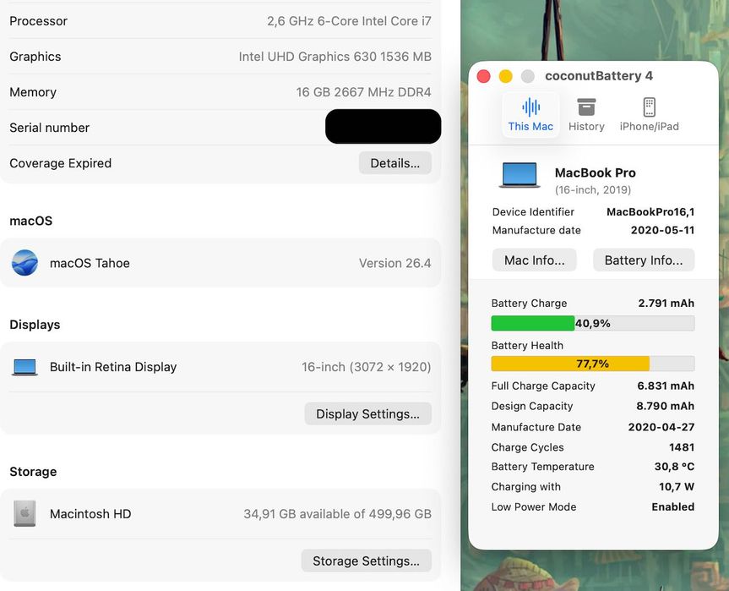Open Battery Info details
This screenshot has width=729, height=591.
[644, 260]
